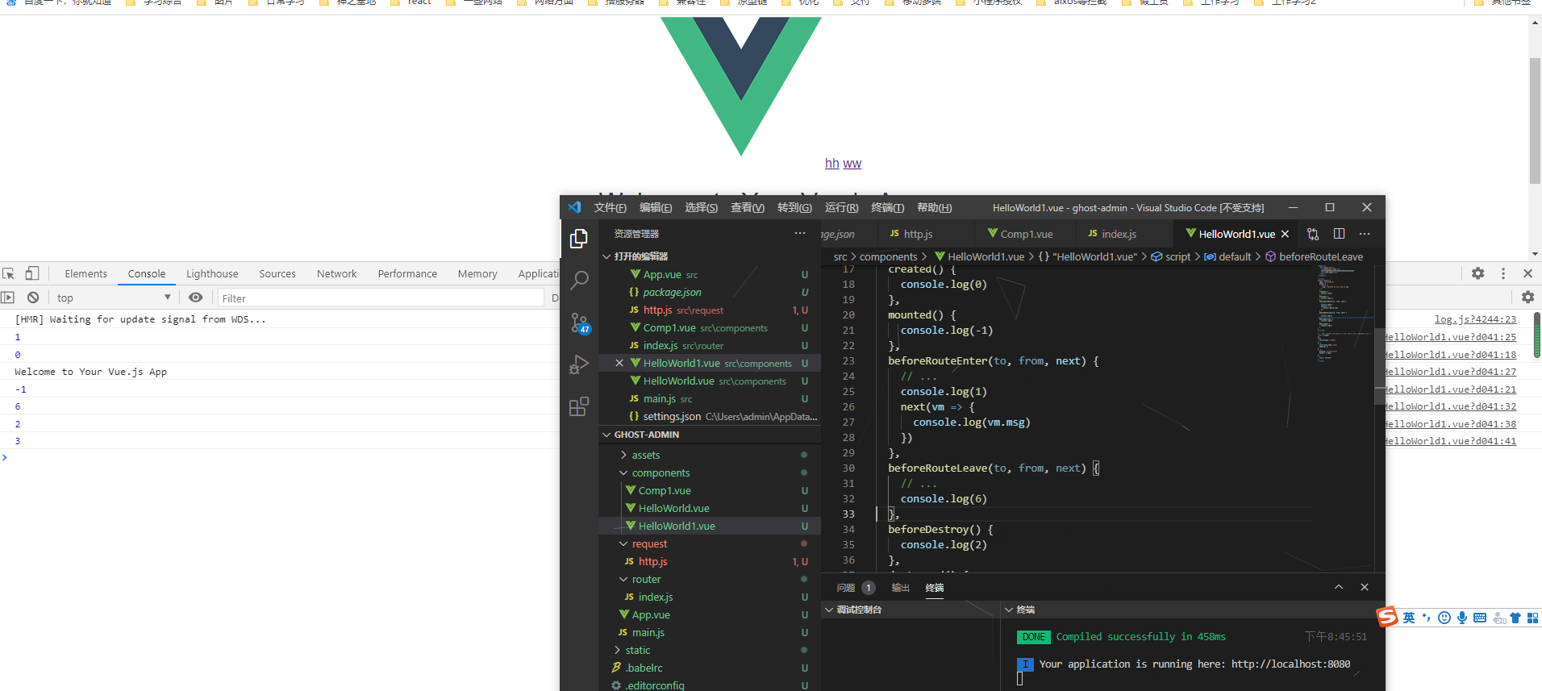
Task: Open the top JavaScript context dropdown
Action: (114, 298)
